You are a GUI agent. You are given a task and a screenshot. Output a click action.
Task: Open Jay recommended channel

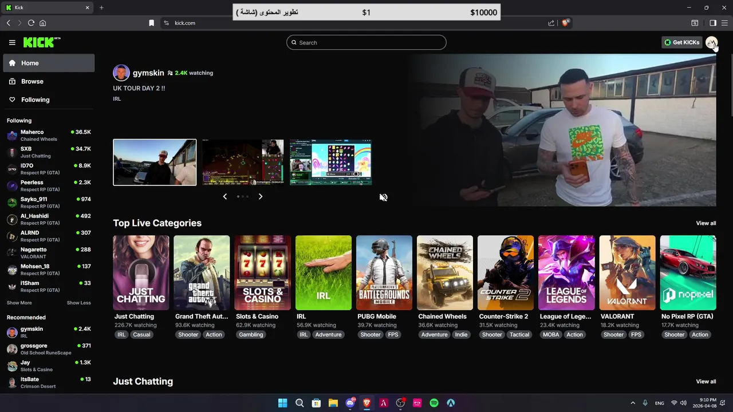pyautogui.click(x=49, y=366)
